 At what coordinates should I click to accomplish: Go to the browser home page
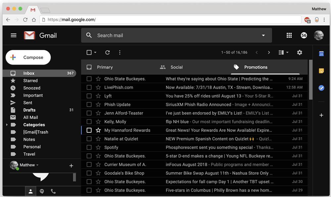coord(34,19)
